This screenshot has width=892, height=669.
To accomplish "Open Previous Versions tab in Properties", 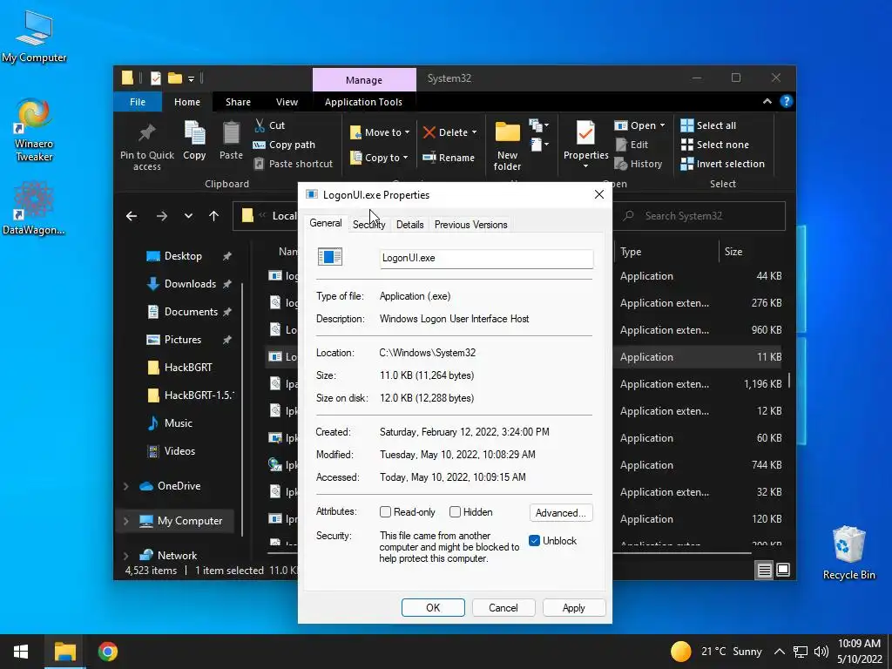I will coord(470,225).
